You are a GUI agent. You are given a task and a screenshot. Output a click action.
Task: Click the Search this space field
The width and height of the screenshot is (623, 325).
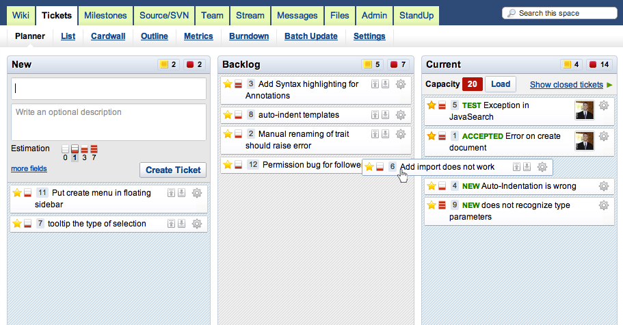[x=559, y=13]
